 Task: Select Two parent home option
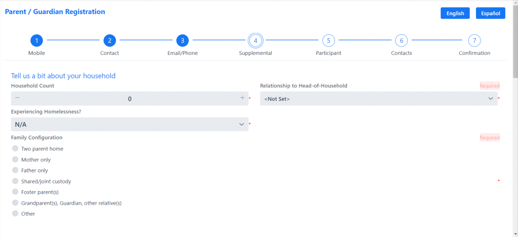click(15, 148)
